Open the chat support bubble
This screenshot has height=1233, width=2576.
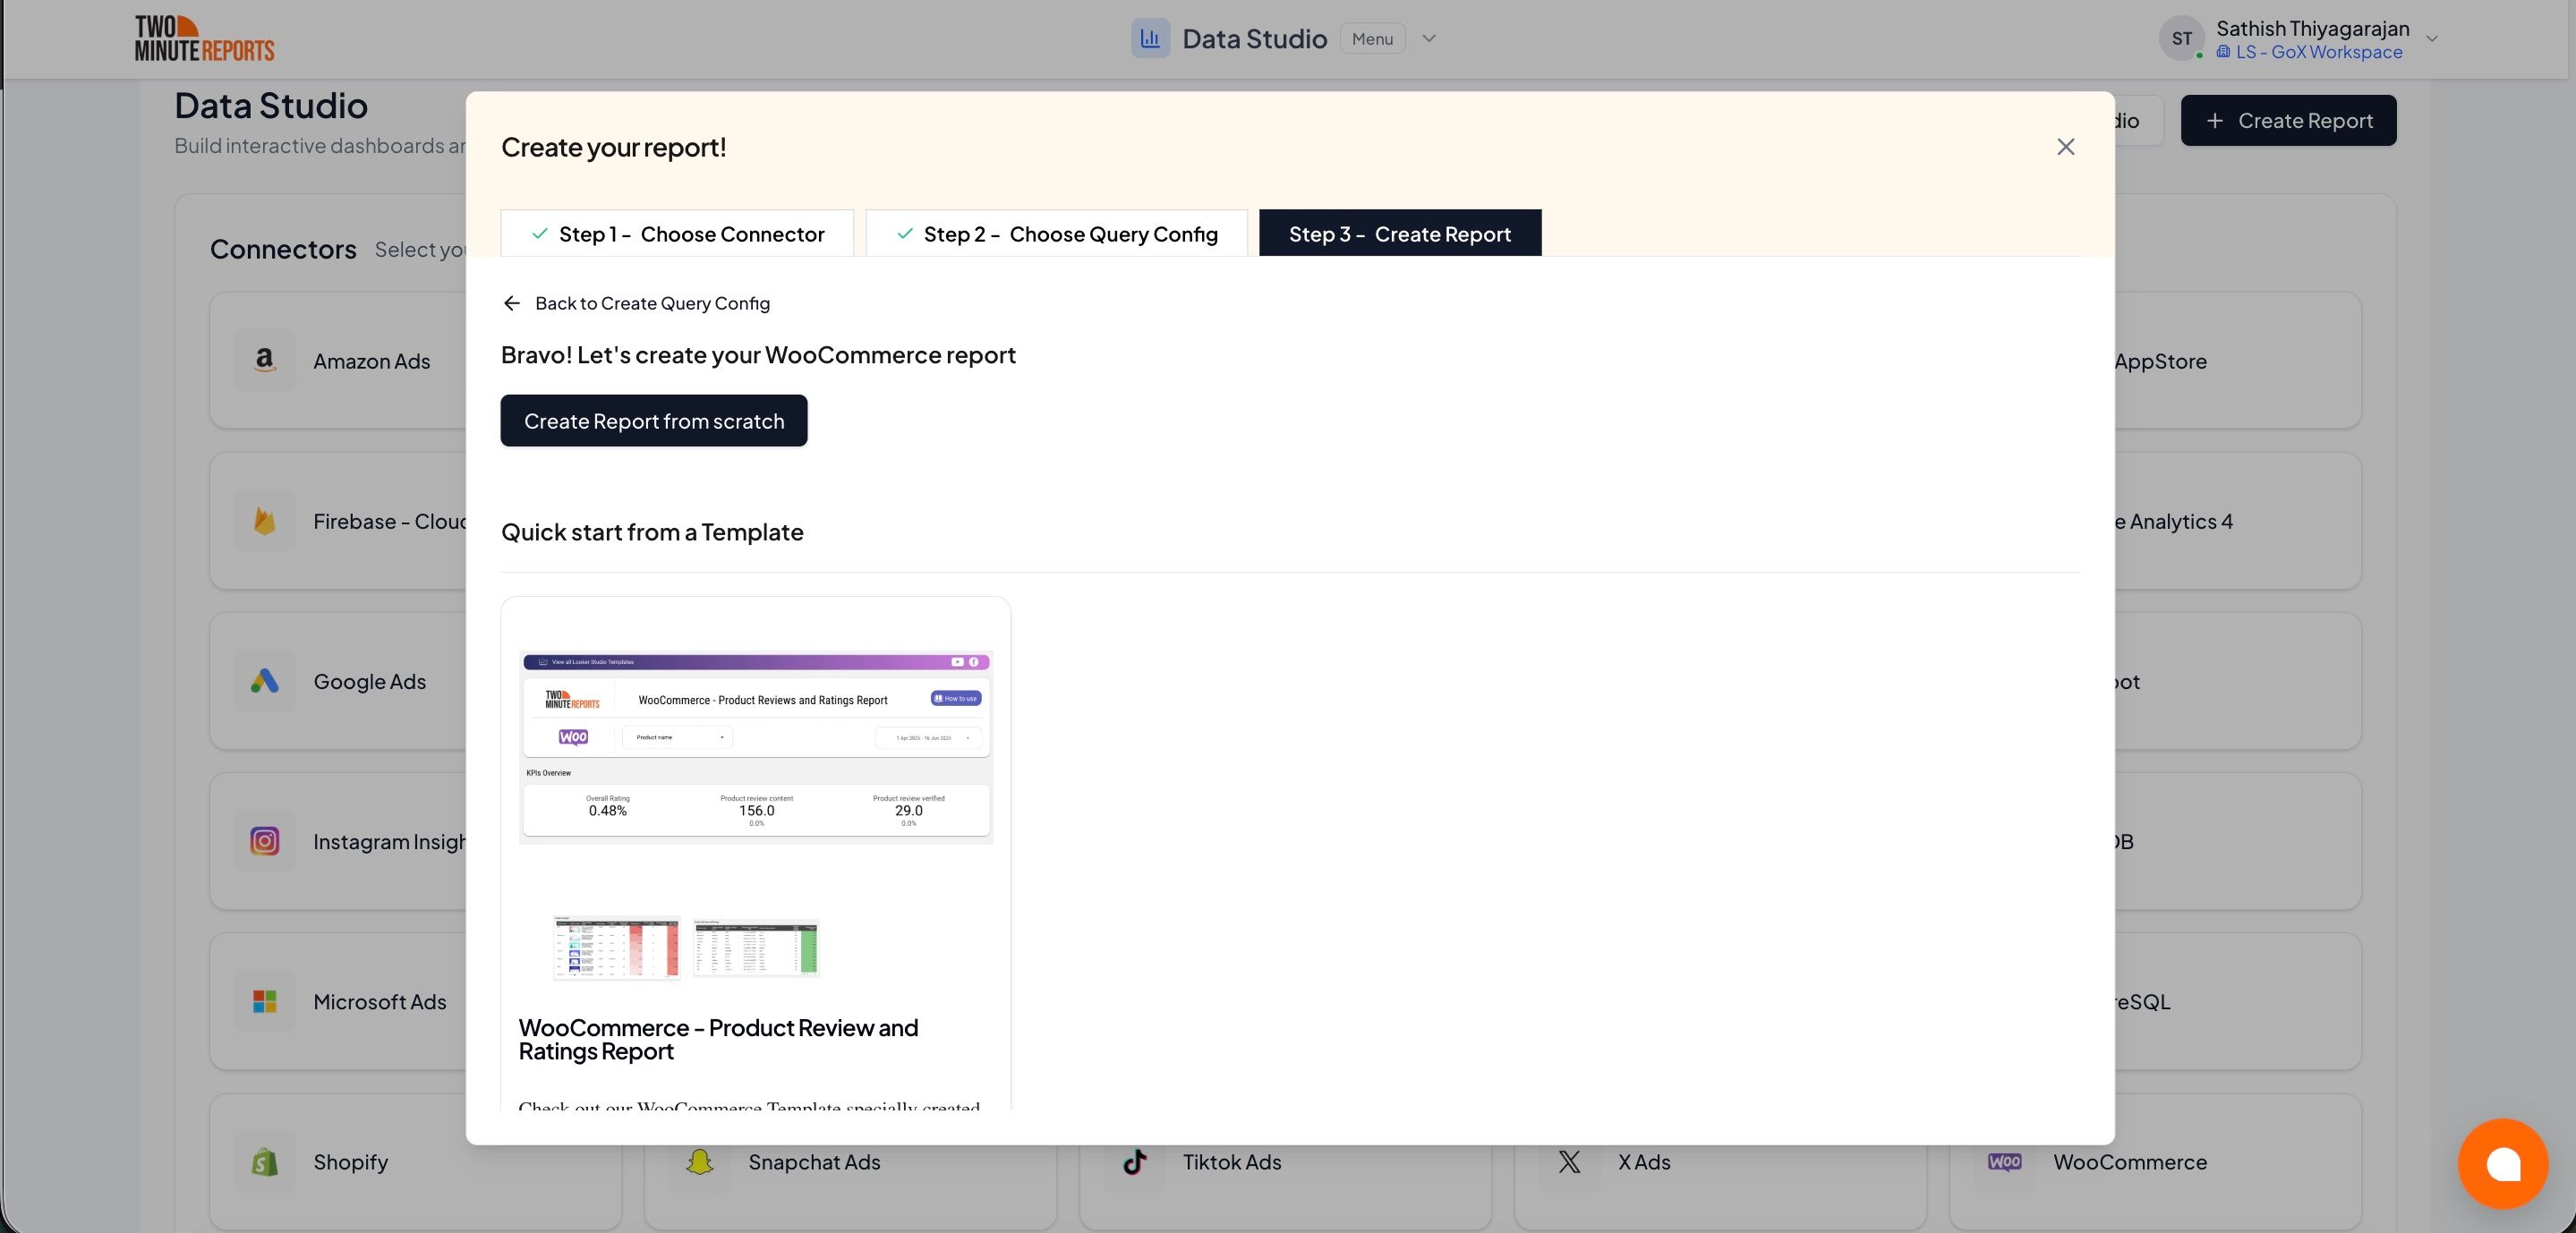click(2503, 1163)
